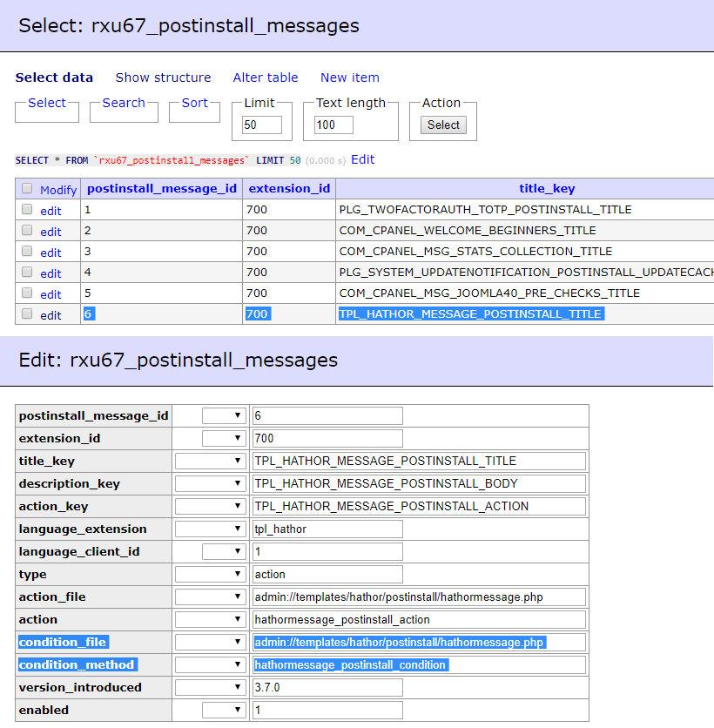Expand the Search fieldset legend
The height and width of the screenshot is (728, 714).
coord(124,103)
